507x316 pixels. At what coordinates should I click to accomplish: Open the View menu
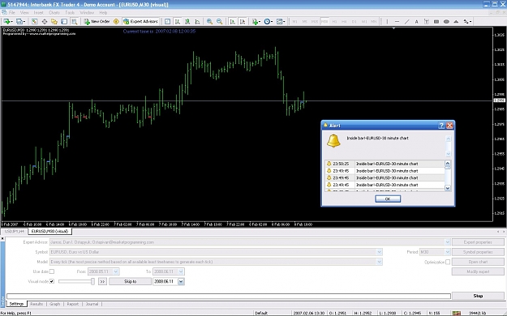coord(24,13)
